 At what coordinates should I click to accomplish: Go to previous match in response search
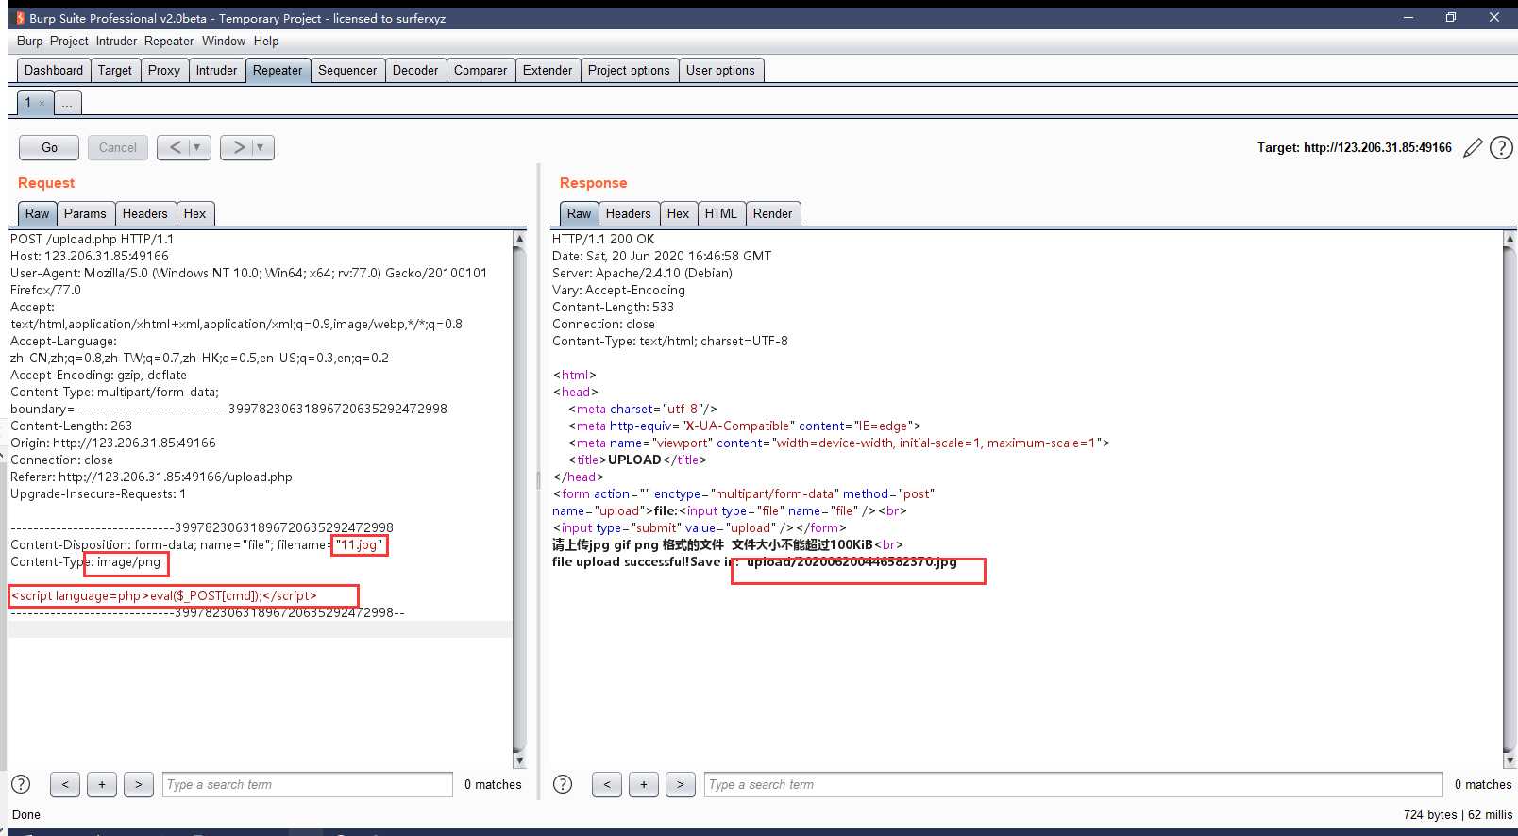607,784
